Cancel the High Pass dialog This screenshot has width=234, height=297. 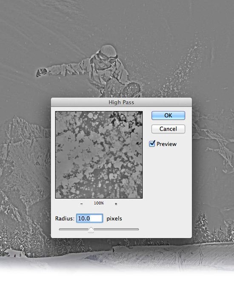coord(168,129)
